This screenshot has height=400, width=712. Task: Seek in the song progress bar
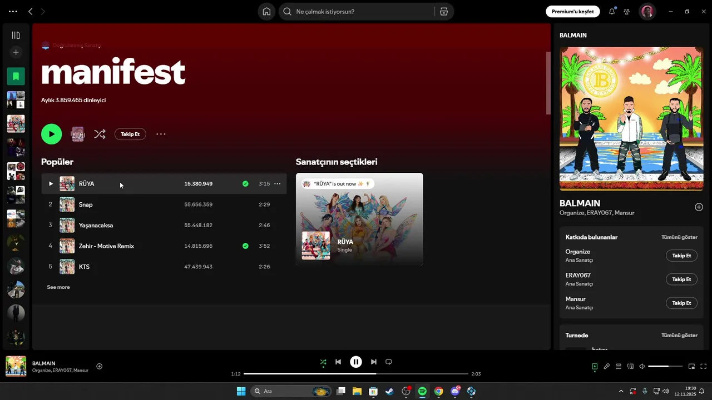356,374
